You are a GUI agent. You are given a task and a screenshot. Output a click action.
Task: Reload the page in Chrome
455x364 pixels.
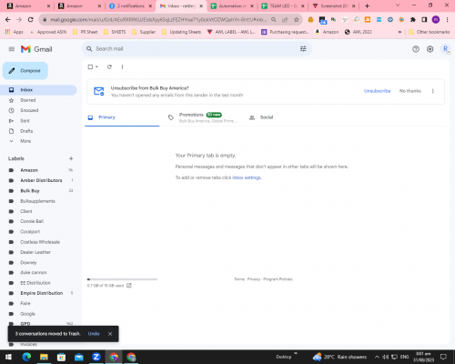pyautogui.click(x=30, y=20)
